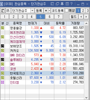This screenshot has width=90, height=100.
Task: Click red up arrow in 영흥철강 row
Action: (x=41, y=28)
